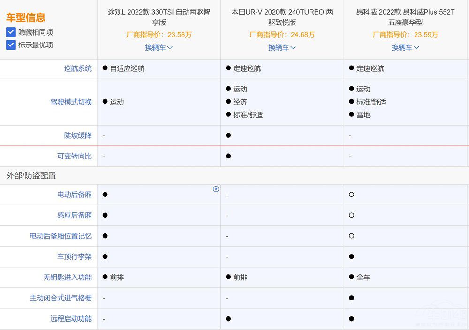Open the 昂科威Plus 552T model title
The width and height of the screenshot is (469, 330).
click(405, 17)
